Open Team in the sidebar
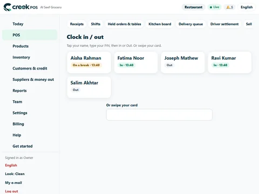This screenshot has height=194, width=259. (30, 102)
